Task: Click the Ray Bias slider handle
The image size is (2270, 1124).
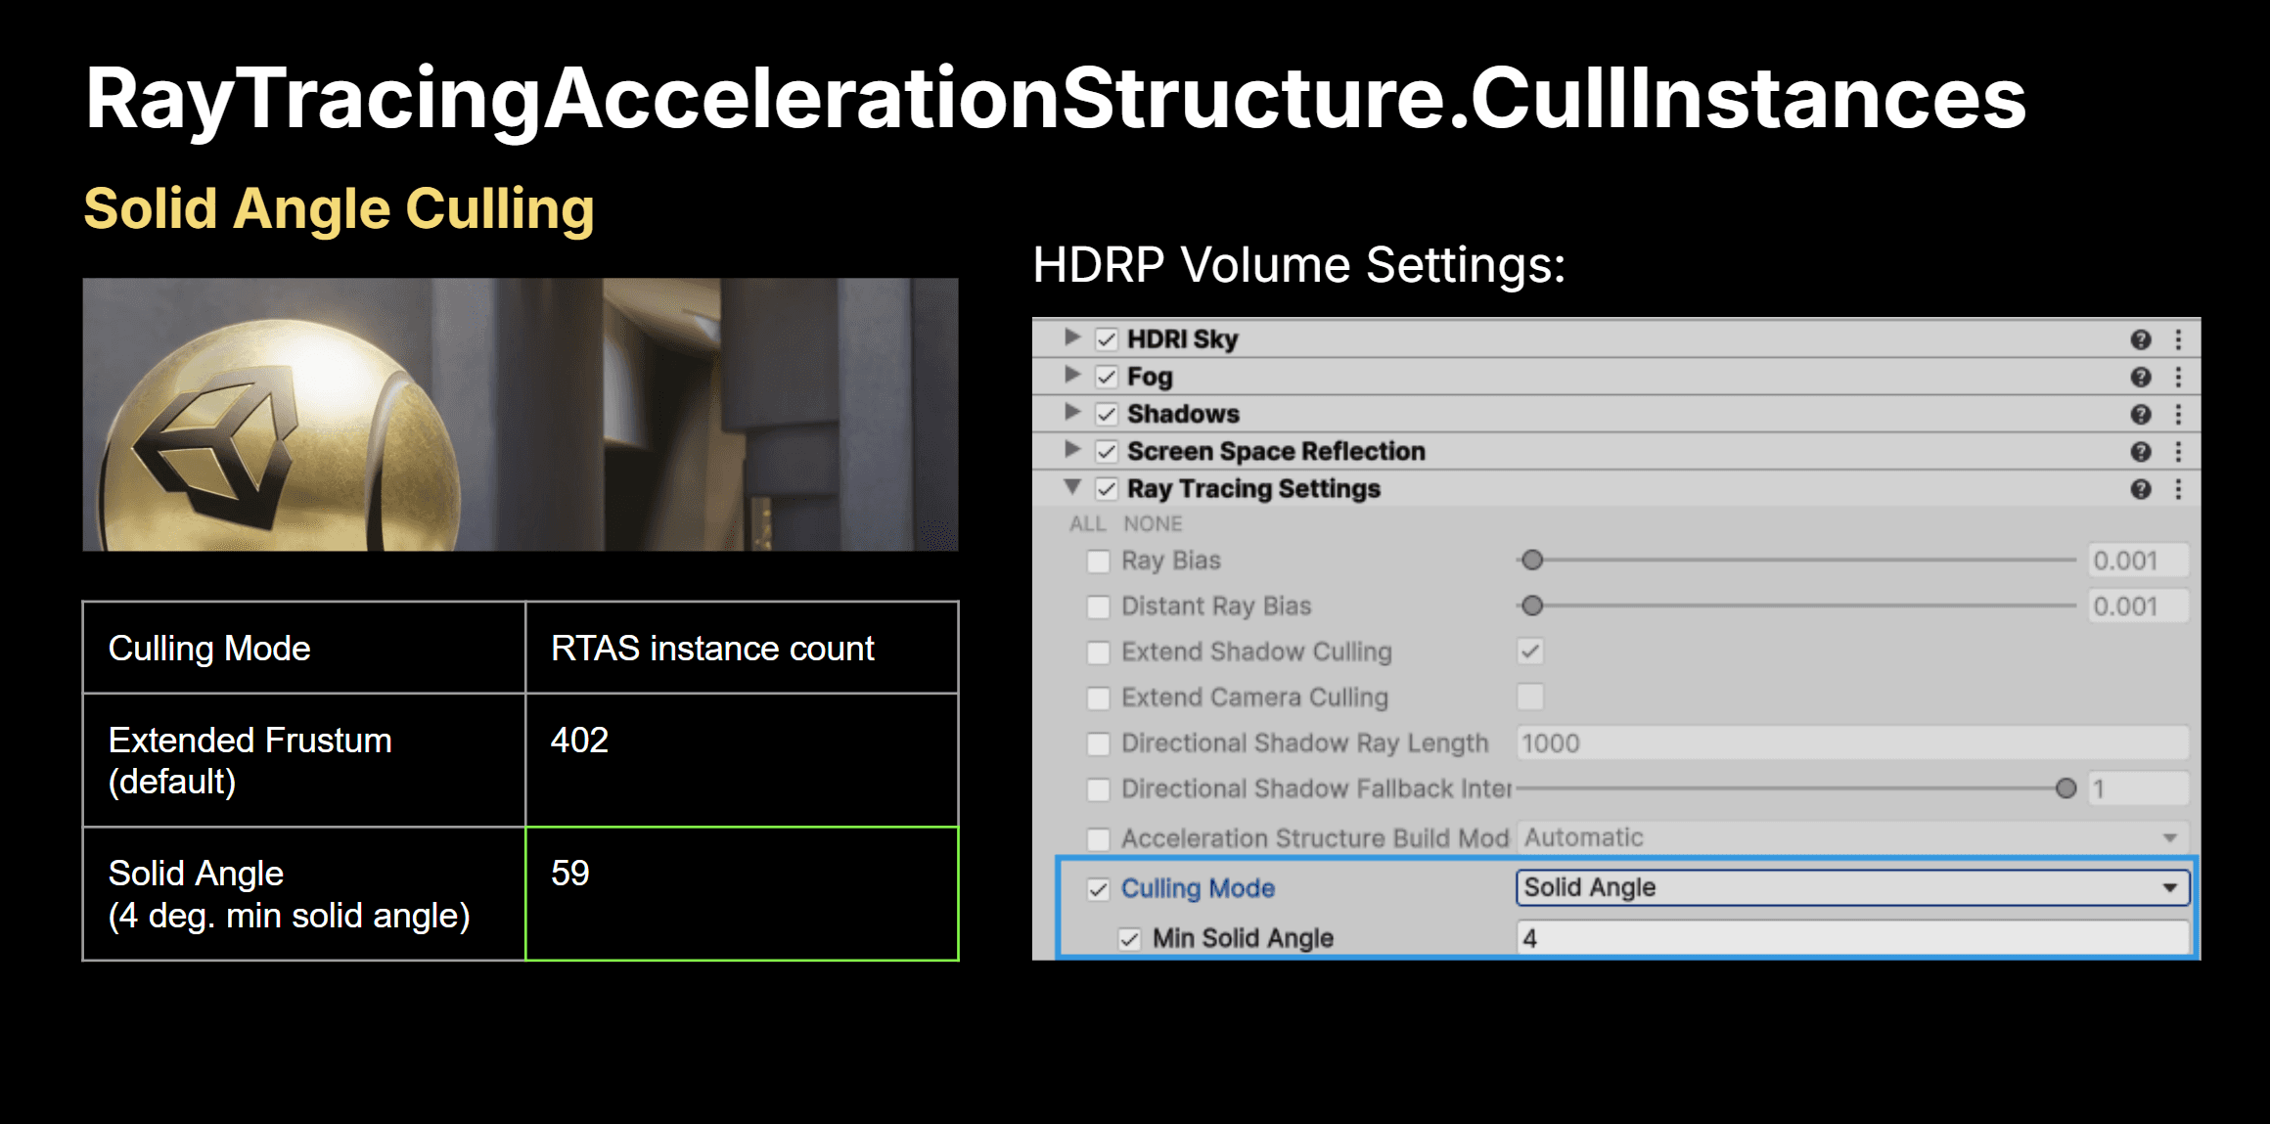Action: (x=1532, y=560)
